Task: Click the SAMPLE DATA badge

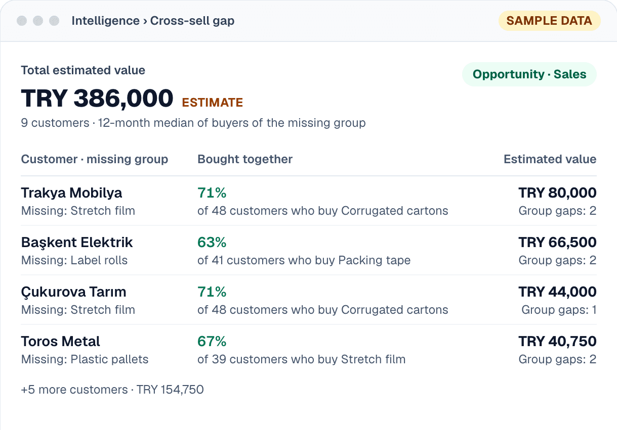Action: click(549, 21)
